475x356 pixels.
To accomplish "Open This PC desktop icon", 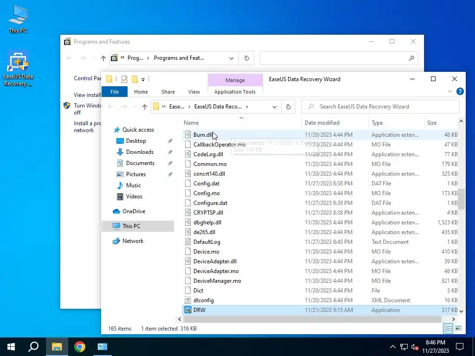I will 18,19.
